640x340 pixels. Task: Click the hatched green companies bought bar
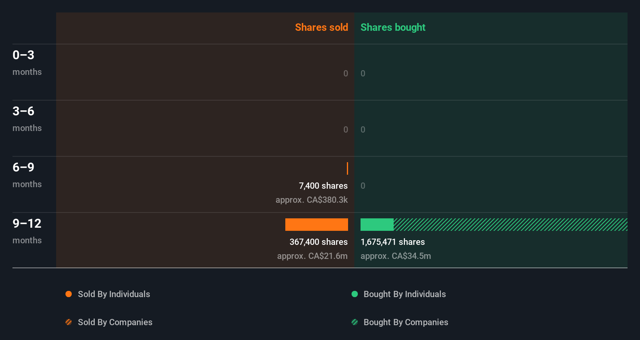point(510,225)
